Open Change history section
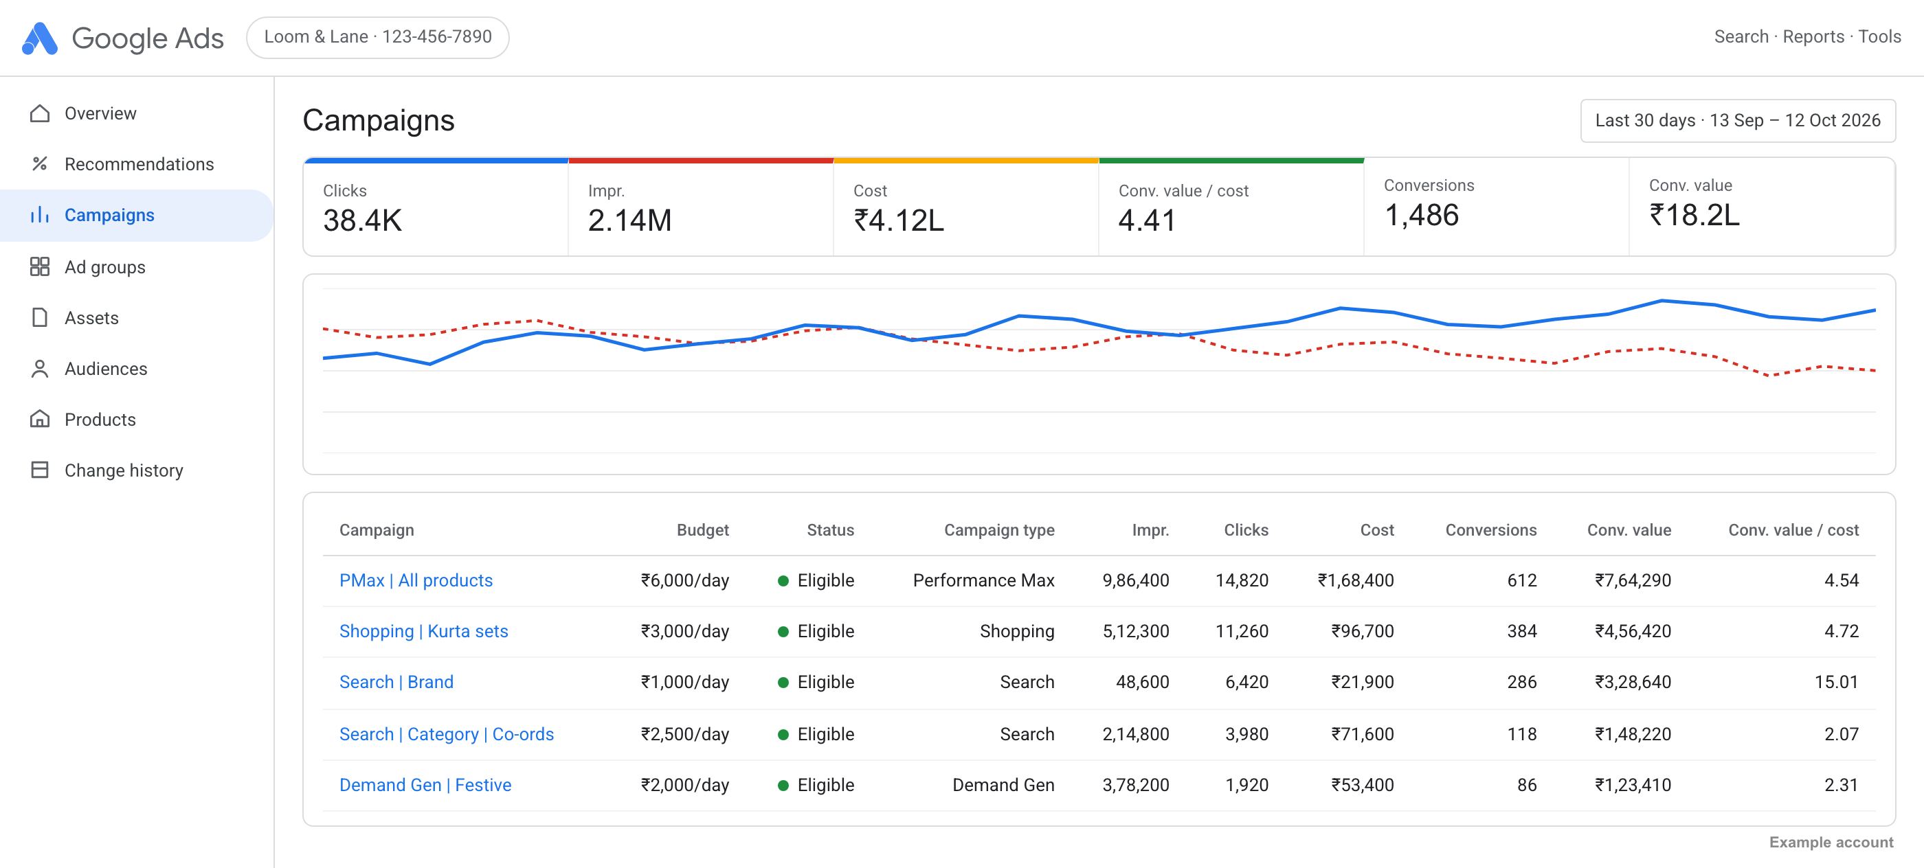This screenshot has width=1924, height=868. [136, 470]
